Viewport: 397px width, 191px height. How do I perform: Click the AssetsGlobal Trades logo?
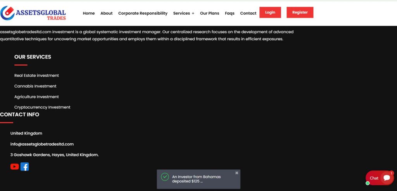tap(33, 13)
